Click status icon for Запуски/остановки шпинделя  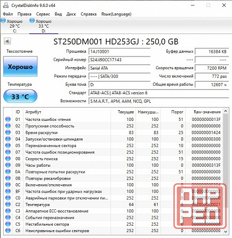click(8, 139)
